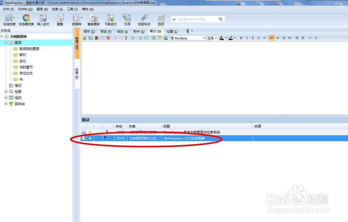Viewport: 348px width, 222px height.
Task: Toggle center text alignment
Action: coord(278,38)
